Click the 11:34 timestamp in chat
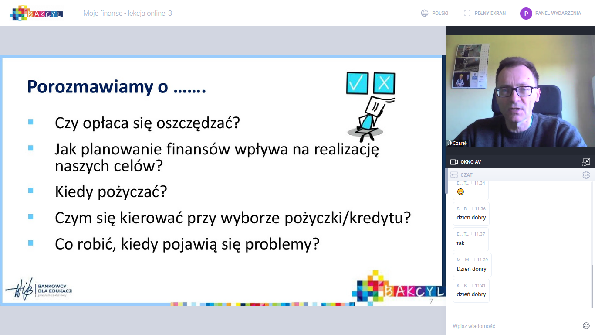Viewport: 595px width, 335px height. point(480,183)
